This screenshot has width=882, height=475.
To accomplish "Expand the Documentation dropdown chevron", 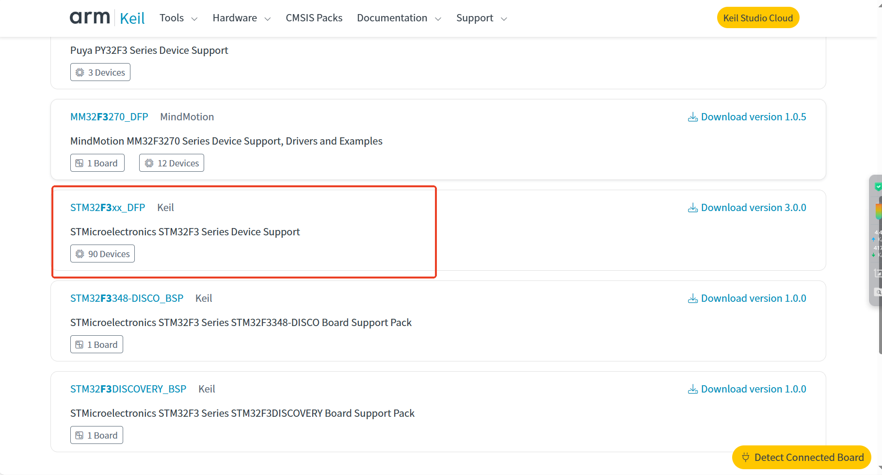I will click(438, 19).
